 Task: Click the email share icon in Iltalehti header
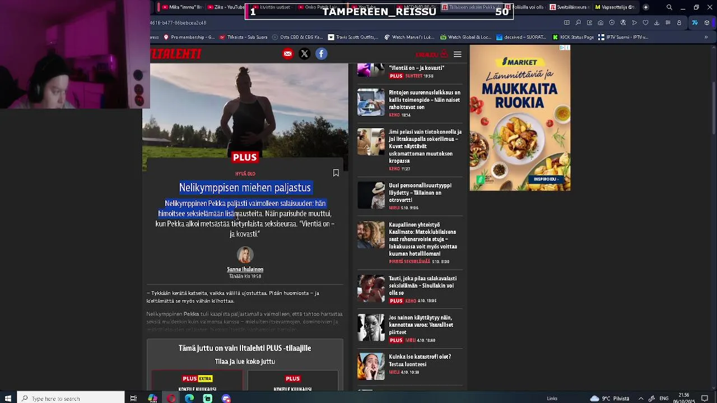287,54
